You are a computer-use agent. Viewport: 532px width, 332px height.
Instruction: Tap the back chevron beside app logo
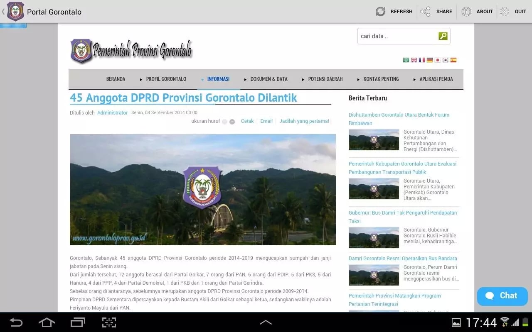pyautogui.click(x=3, y=12)
